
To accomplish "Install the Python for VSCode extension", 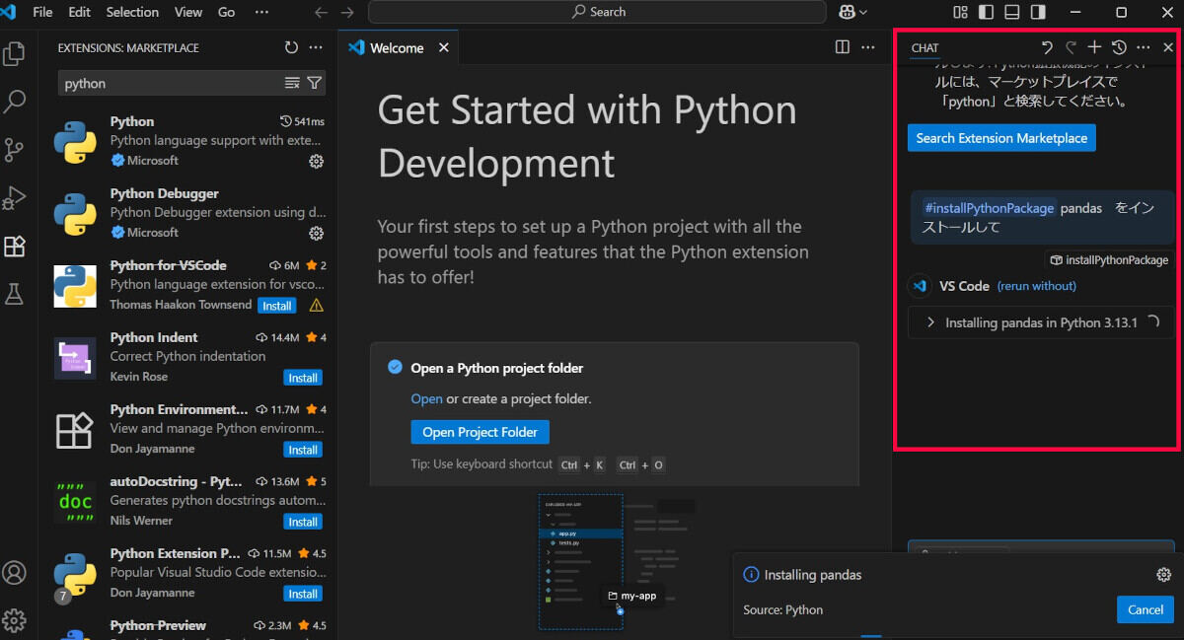I will [276, 306].
